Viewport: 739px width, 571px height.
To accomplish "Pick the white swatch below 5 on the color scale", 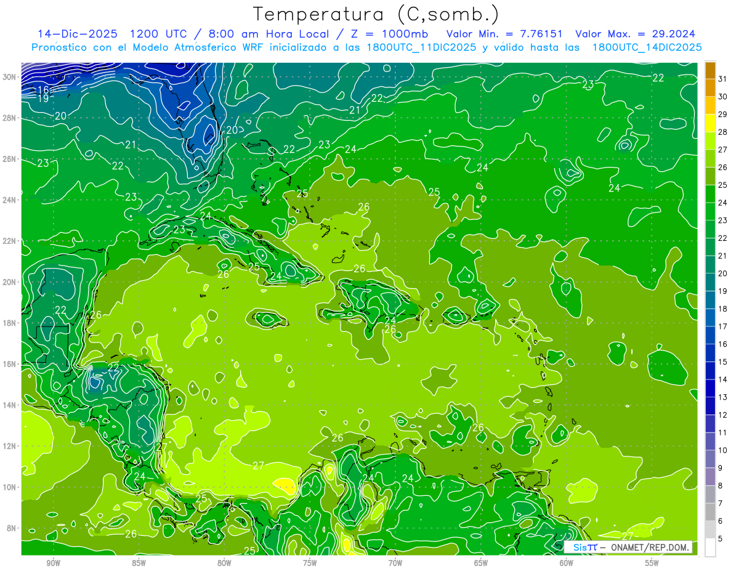I will point(710,547).
